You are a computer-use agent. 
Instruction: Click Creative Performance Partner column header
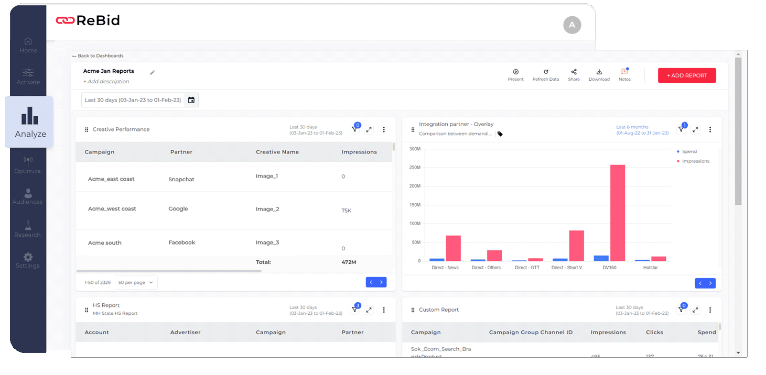click(x=181, y=152)
